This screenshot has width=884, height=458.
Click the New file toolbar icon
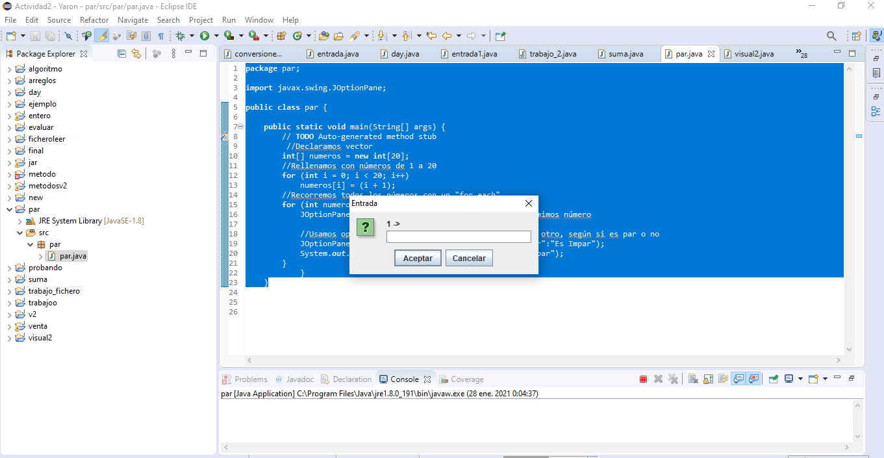pyautogui.click(x=12, y=36)
